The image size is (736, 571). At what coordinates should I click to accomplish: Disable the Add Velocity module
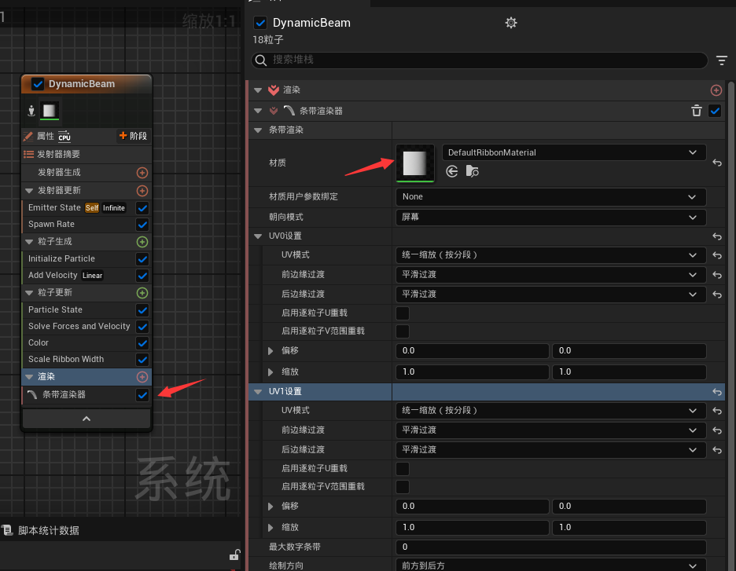coord(142,276)
